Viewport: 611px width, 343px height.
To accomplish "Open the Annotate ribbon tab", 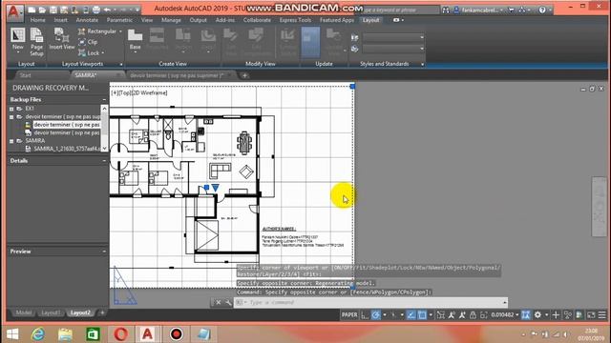I will tap(87, 20).
